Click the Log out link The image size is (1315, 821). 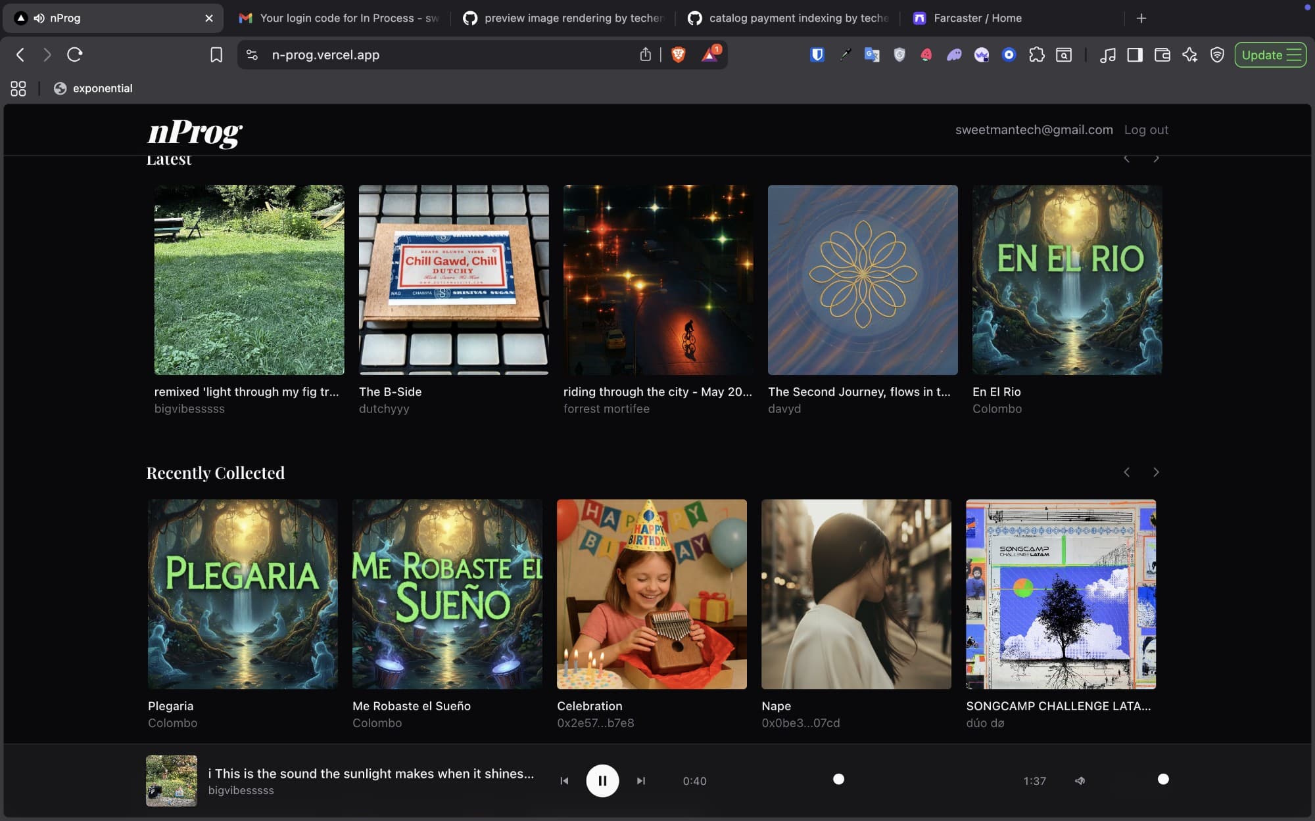point(1146,129)
